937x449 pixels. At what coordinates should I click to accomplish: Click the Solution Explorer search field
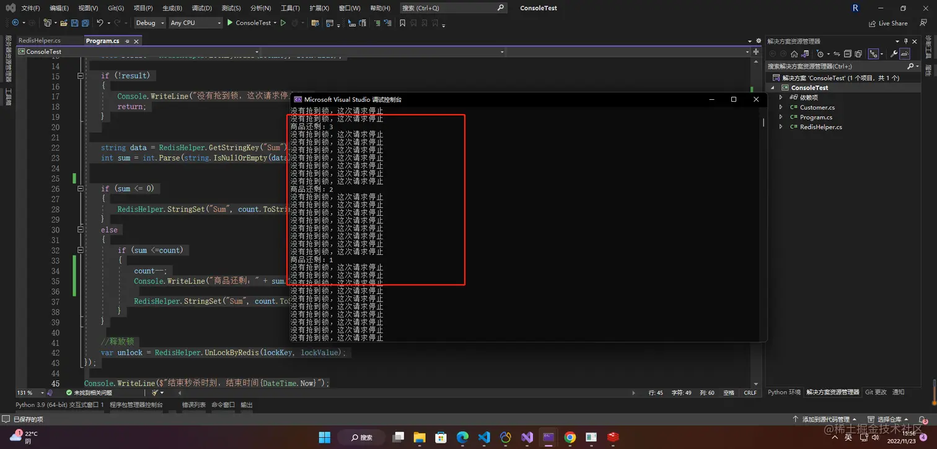843,66
